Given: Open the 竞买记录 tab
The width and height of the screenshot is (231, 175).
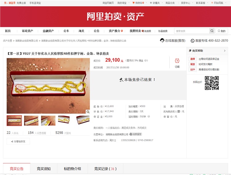Looking at the screenshot, I should (x=105, y=169).
